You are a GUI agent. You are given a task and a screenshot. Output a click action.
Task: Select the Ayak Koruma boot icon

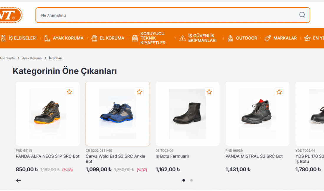47,38
